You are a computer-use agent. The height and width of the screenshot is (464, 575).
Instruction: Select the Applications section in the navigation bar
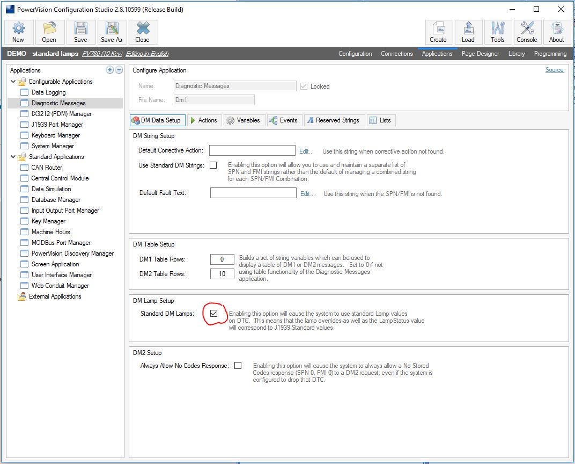tap(437, 54)
